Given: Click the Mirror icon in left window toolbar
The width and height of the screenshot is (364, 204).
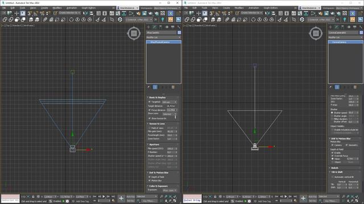Looking at the screenshot, I should pyautogui.click(x=85, y=14).
